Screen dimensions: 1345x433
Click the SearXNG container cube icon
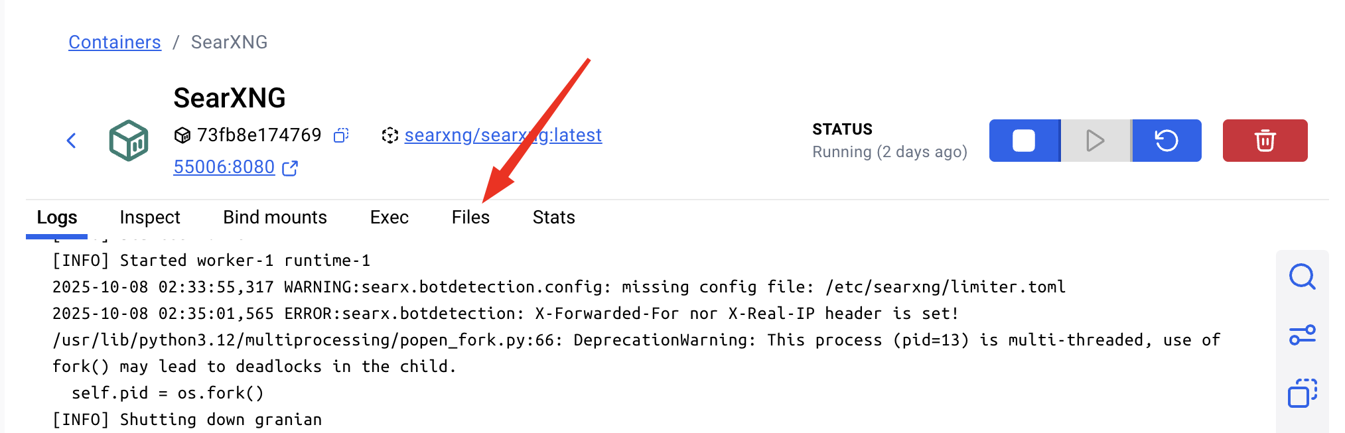129,141
